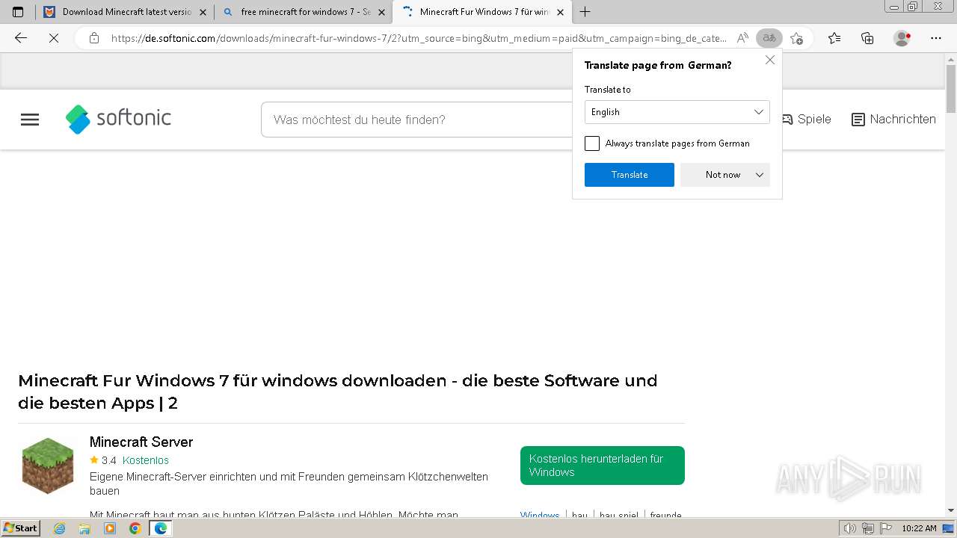Expand the Not now options arrow
The width and height of the screenshot is (957, 538).
(x=760, y=175)
